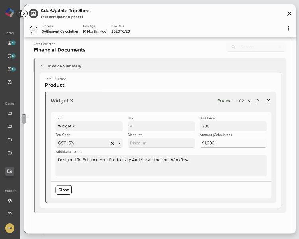Click the Item field containing Widget X
This screenshot has width=299, height=239.
pyautogui.click(x=89, y=126)
